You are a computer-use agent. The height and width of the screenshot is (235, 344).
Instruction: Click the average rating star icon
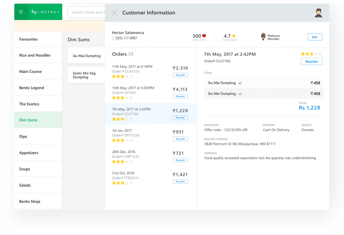click(x=234, y=36)
